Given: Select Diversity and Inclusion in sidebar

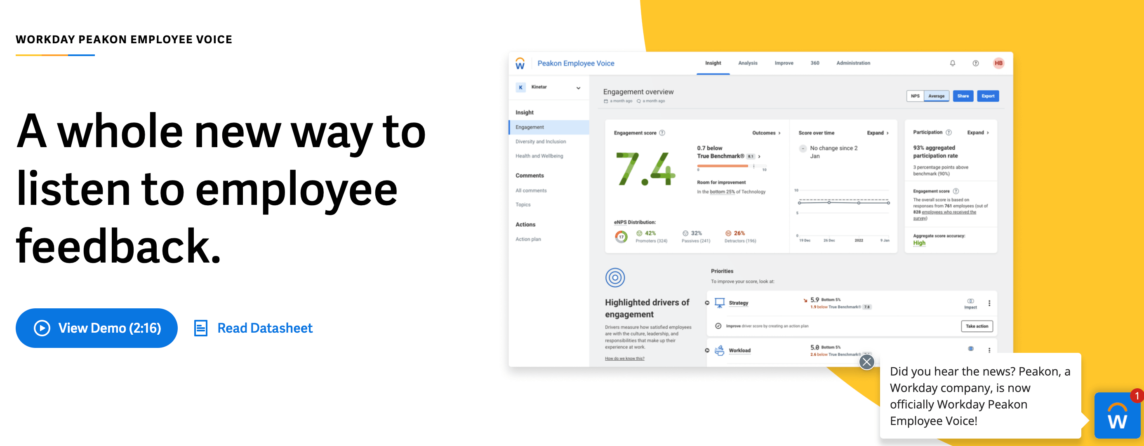Looking at the screenshot, I should (541, 141).
